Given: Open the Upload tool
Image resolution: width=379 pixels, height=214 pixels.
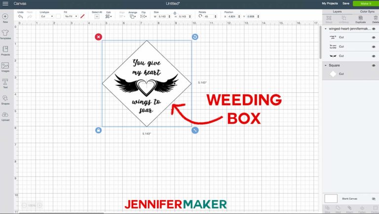Looking at the screenshot, I should [5, 116].
